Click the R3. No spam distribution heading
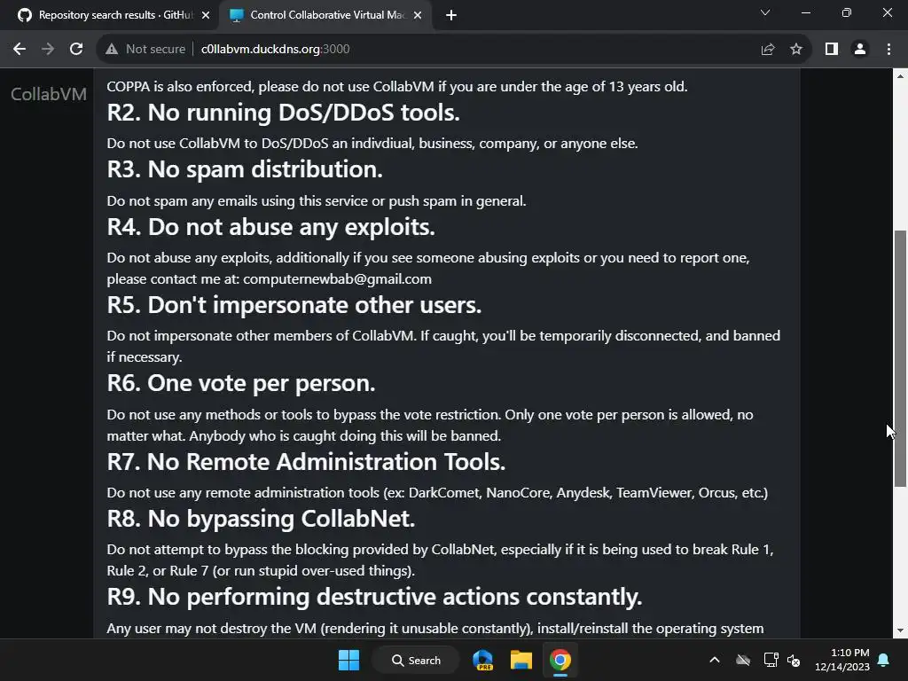This screenshot has width=908, height=681. (x=245, y=169)
